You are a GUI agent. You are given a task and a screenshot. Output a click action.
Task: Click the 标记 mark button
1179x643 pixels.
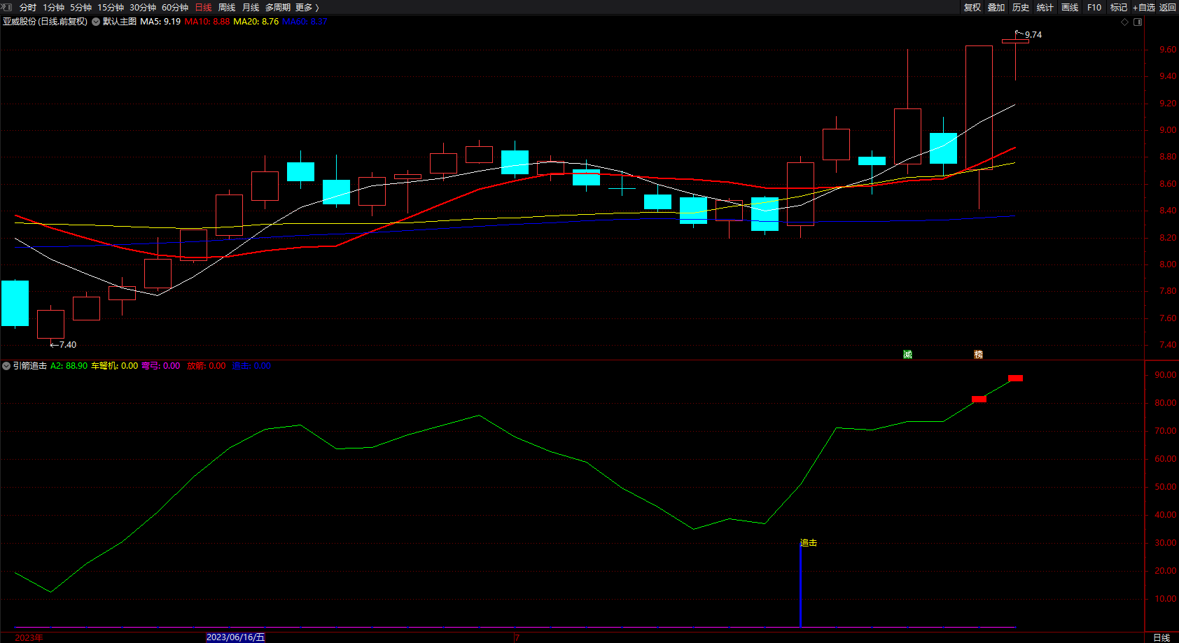point(1119,7)
